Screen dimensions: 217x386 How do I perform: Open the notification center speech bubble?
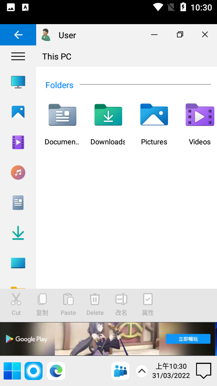tap(203, 371)
